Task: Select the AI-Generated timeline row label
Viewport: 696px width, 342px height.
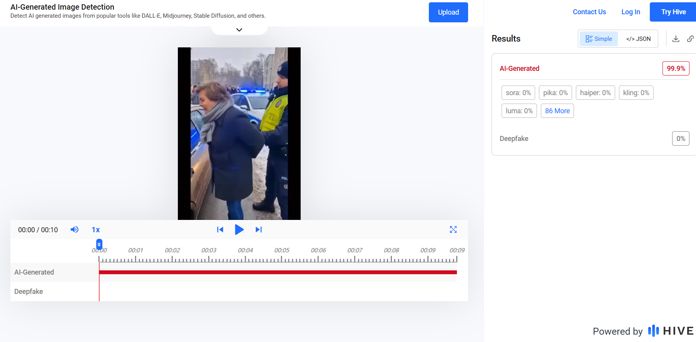Action: 34,272
